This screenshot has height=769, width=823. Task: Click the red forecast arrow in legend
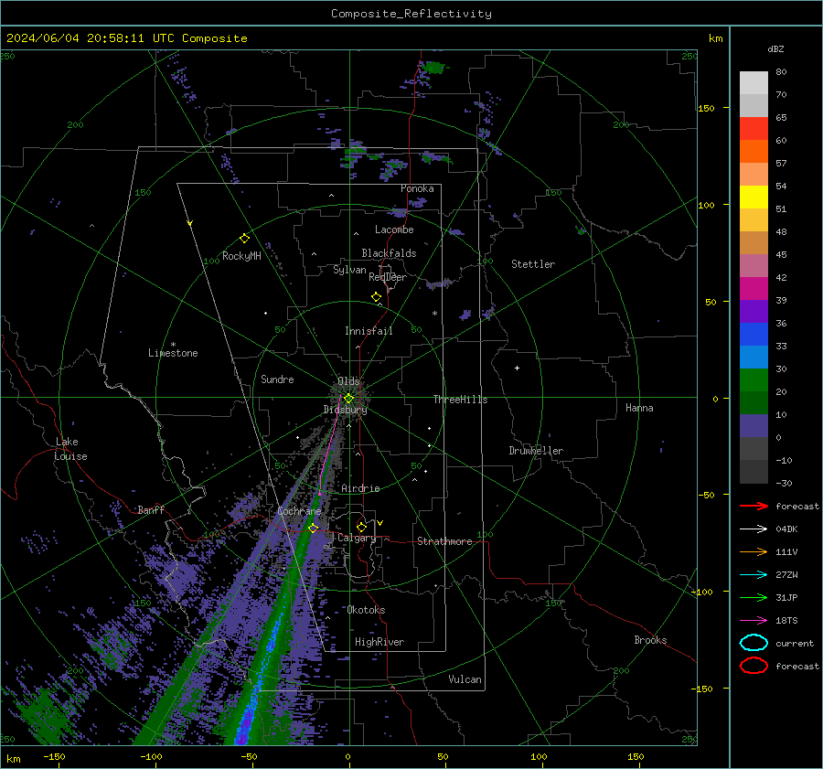point(754,506)
